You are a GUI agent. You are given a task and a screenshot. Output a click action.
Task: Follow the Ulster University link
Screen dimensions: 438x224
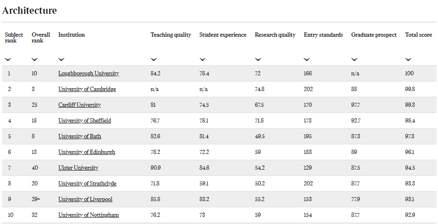[x=78, y=168]
